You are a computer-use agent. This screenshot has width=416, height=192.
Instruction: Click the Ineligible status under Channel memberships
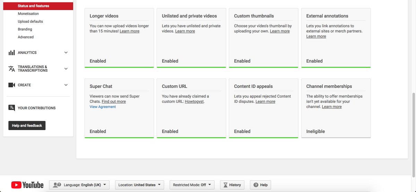[x=315, y=131]
